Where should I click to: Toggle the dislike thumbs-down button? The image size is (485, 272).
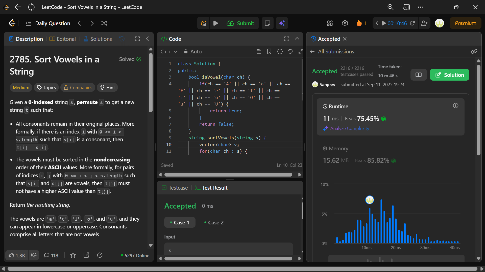coord(34,255)
